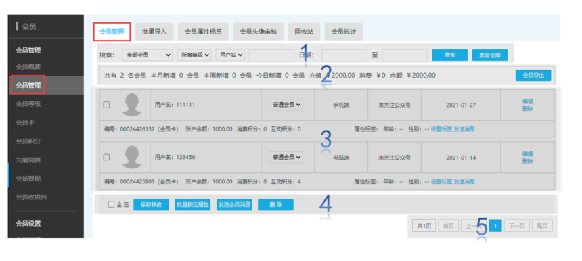Click the 下一页 pagination button
The height and width of the screenshot is (261, 582).
pos(516,225)
